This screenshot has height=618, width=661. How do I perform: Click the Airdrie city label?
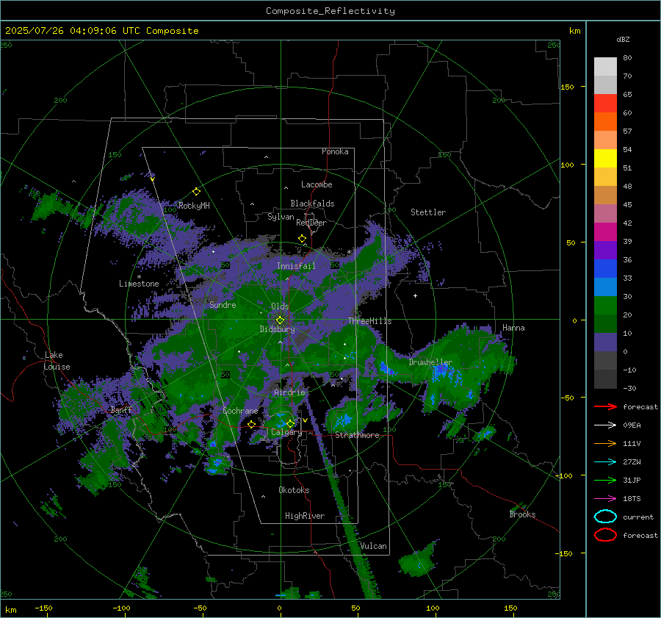click(289, 392)
